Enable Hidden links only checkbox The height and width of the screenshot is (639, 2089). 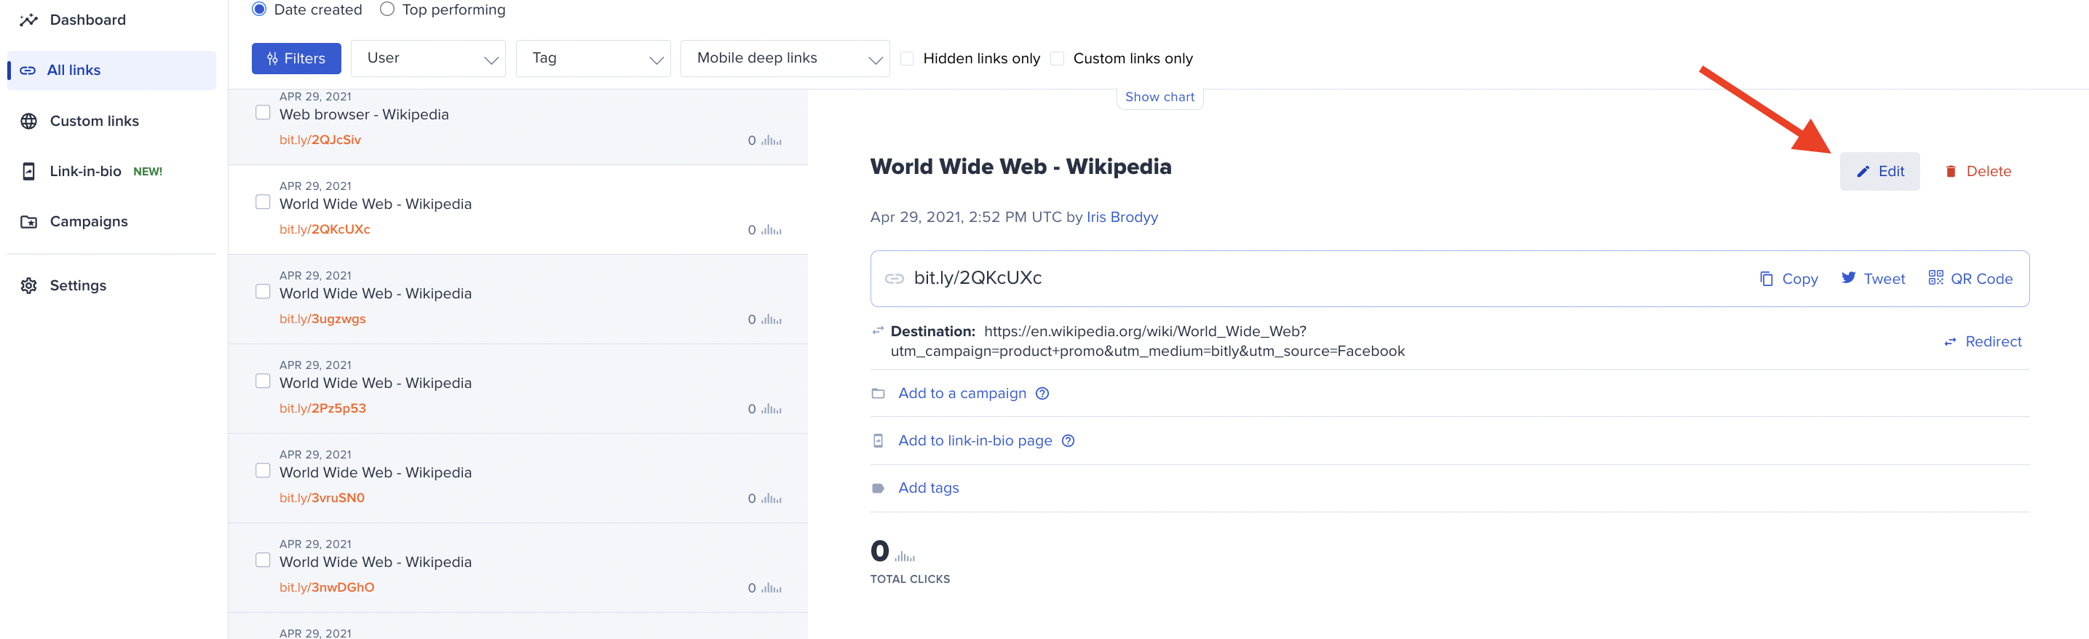point(907,58)
